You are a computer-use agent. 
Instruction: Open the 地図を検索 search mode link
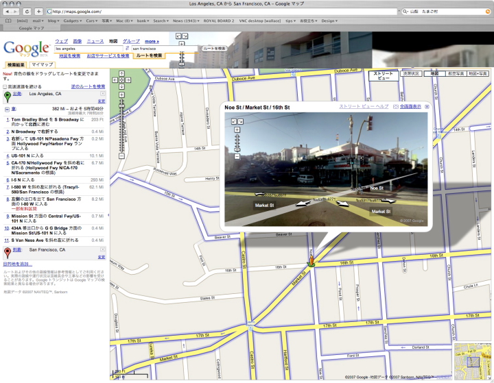69,55
